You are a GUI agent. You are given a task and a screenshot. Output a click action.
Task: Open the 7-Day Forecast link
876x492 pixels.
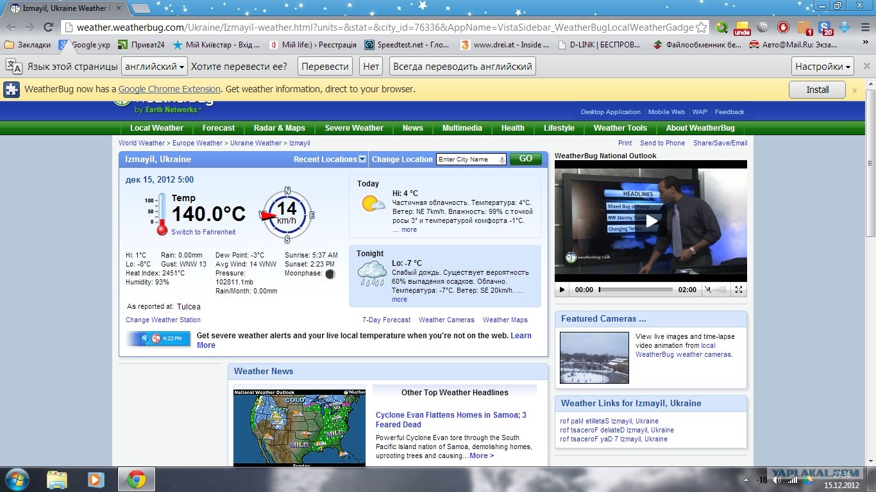pyautogui.click(x=386, y=320)
